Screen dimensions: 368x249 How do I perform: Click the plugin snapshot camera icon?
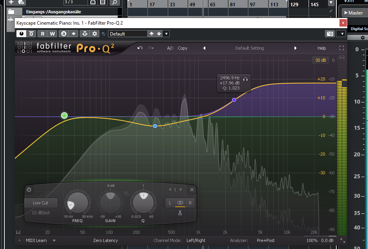(330, 34)
